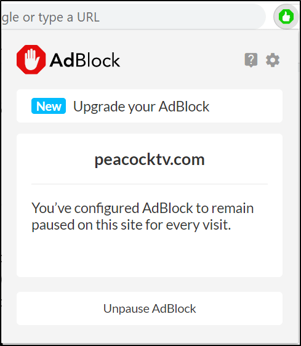Screen dimensions: 301x346
Task: Click the 'Upgrade your AdBlock' text label
Action: [141, 107]
